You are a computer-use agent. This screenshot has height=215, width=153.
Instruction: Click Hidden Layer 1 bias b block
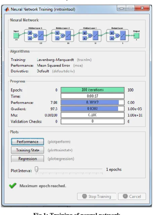coord(30,38)
